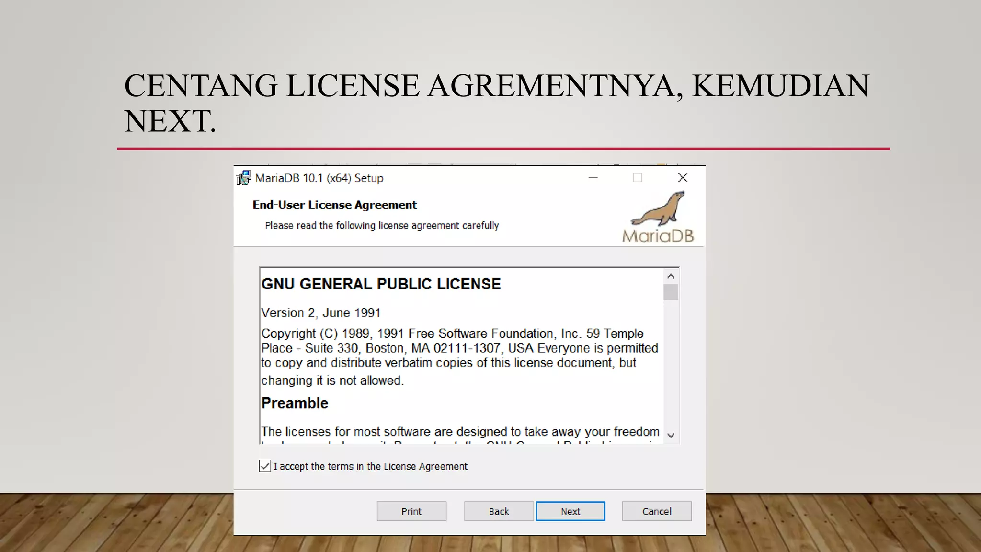Click 'I accept the terms' label text

click(370, 466)
